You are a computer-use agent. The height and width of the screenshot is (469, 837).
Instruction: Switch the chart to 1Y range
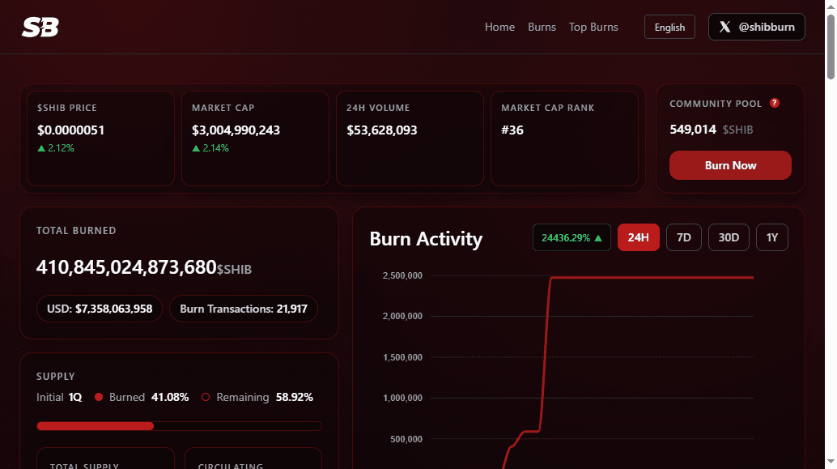(772, 237)
